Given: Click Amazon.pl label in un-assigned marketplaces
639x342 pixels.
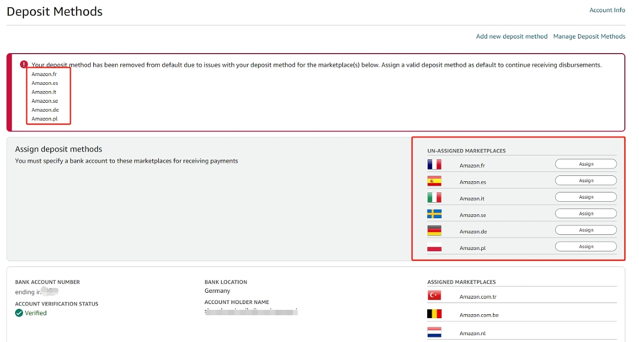Looking at the screenshot, I should [x=472, y=248].
